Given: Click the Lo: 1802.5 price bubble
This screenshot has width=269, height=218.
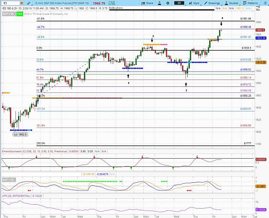Looking at the screenshot, I should [x=20, y=135].
